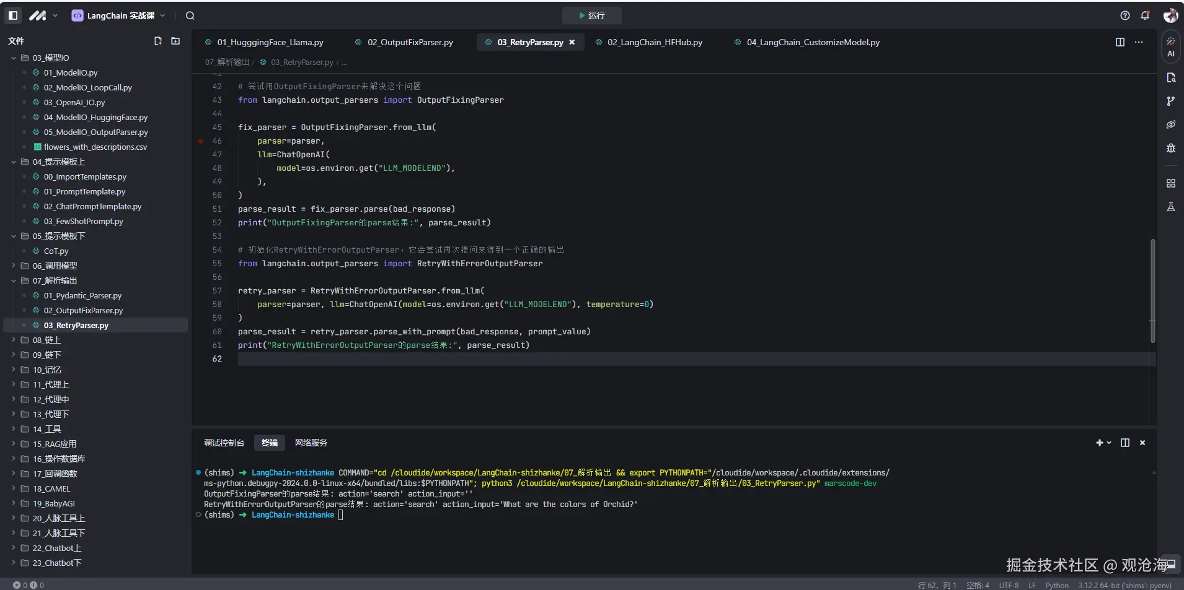Click the Python language mode in status bar
The image size is (1184, 590).
tap(1056, 585)
